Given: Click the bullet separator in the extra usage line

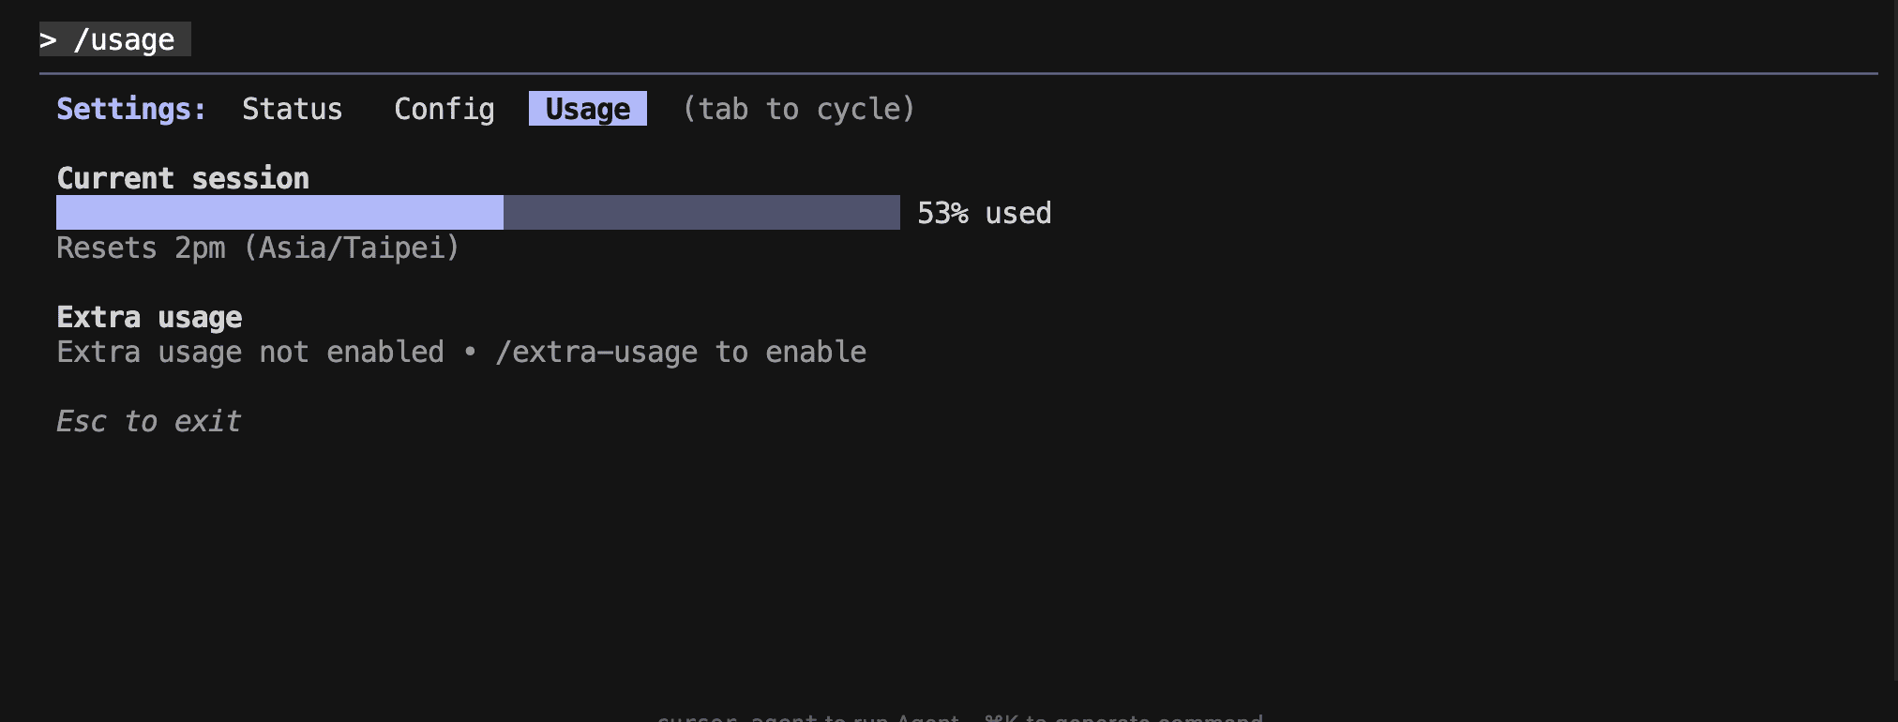Looking at the screenshot, I should pos(470,353).
